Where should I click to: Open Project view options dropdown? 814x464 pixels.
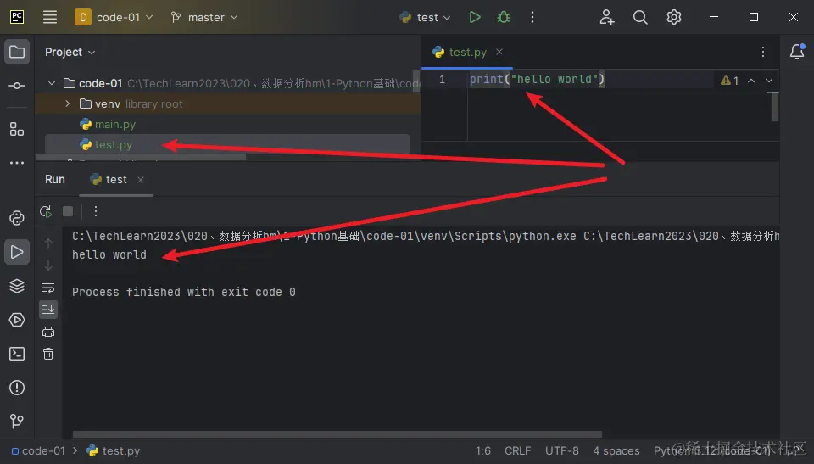70,52
